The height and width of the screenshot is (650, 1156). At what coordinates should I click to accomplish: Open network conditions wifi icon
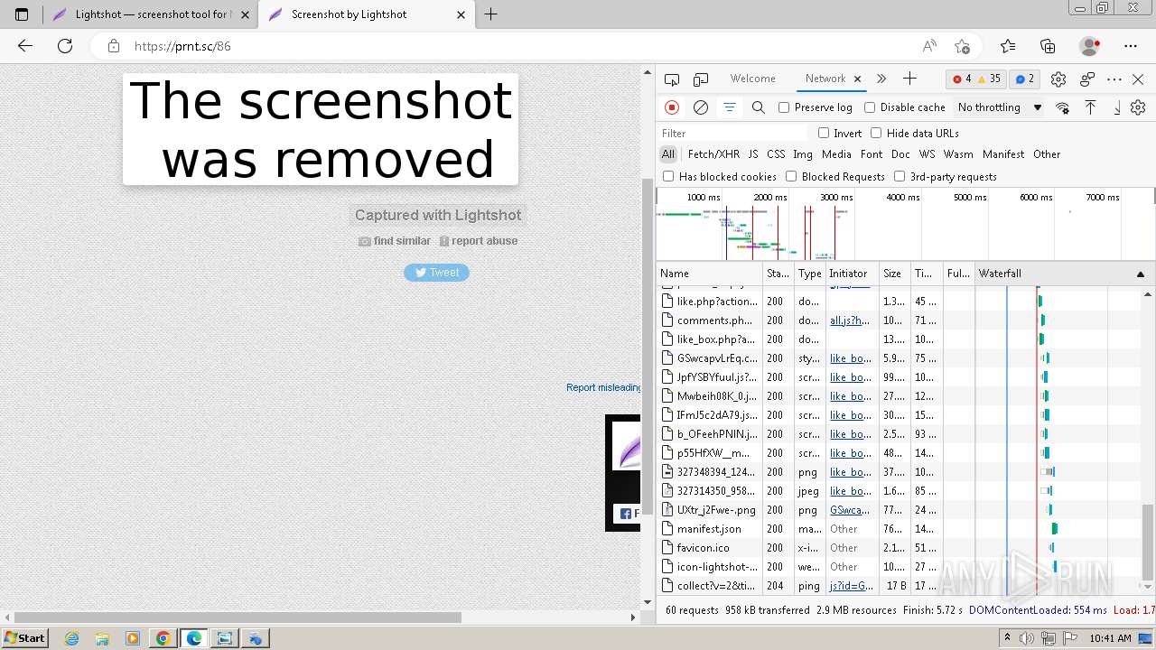1062,107
